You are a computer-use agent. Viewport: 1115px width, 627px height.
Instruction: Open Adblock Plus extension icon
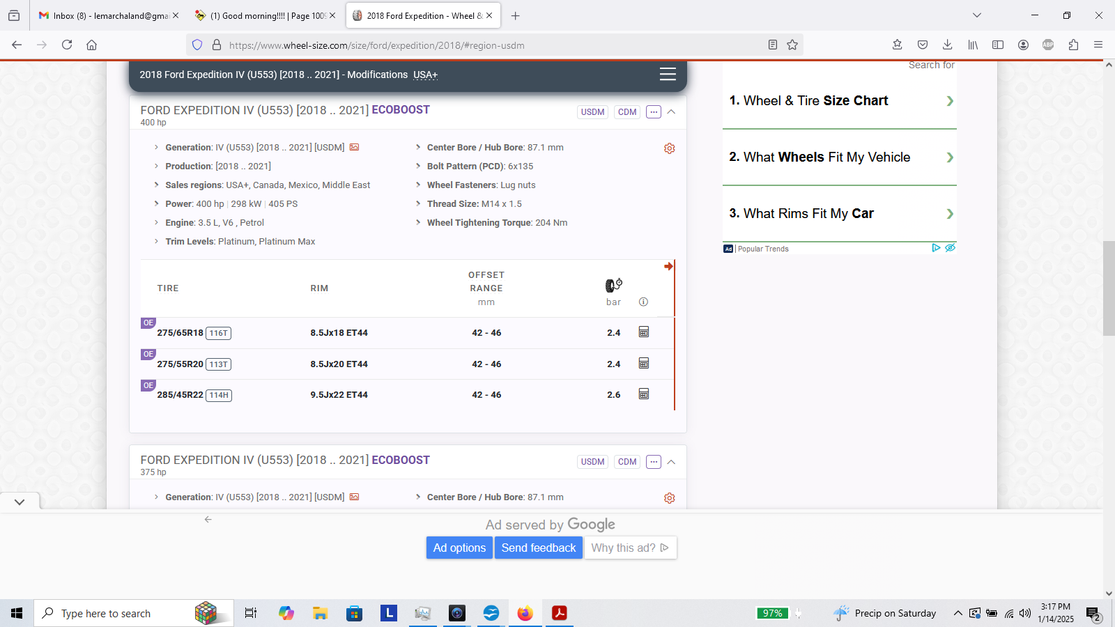coord(1048,45)
